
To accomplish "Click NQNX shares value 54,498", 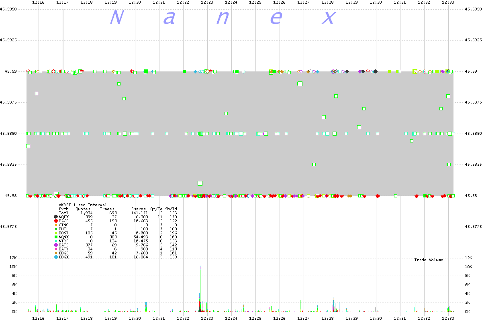I will click(141, 237).
